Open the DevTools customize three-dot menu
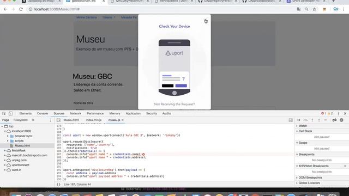 pyautogui.click(x=339, y=114)
